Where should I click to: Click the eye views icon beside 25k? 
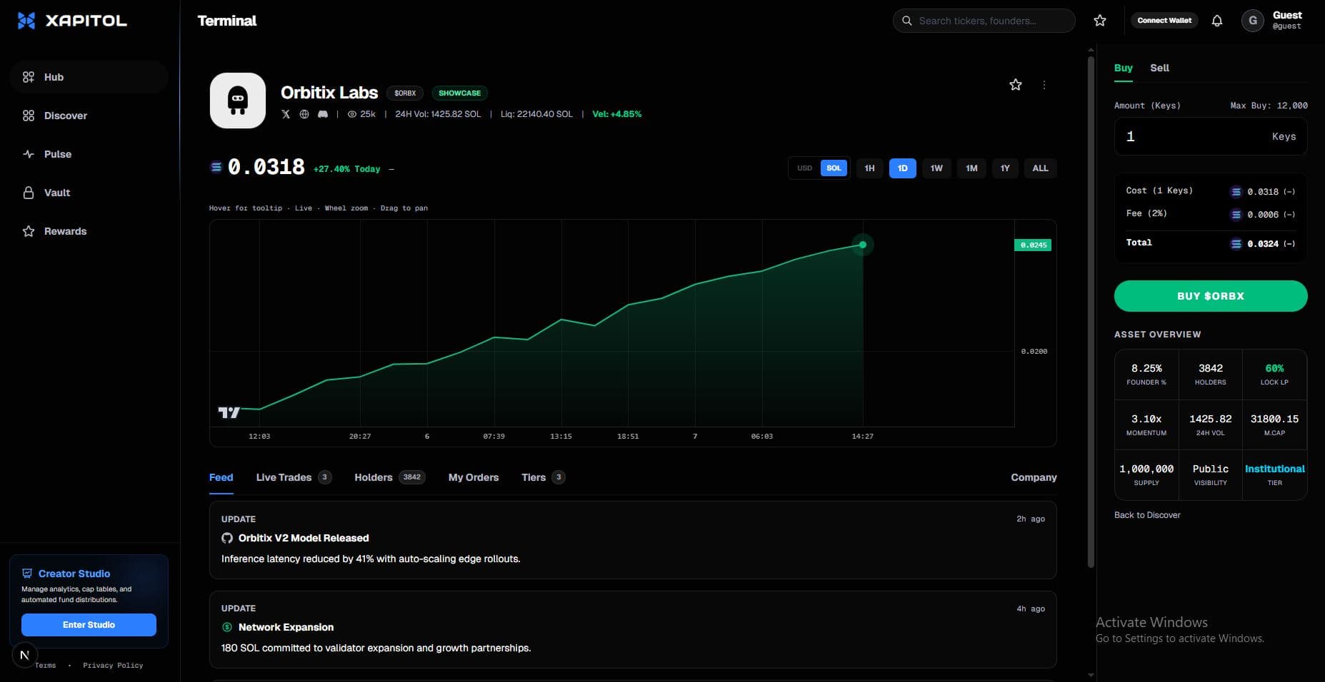click(351, 114)
